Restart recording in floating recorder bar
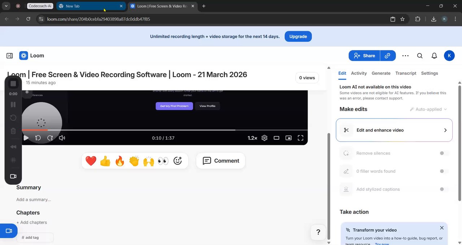 pyautogui.click(x=13, y=118)
